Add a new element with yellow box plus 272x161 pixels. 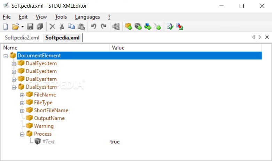click(x=129, y=26)
